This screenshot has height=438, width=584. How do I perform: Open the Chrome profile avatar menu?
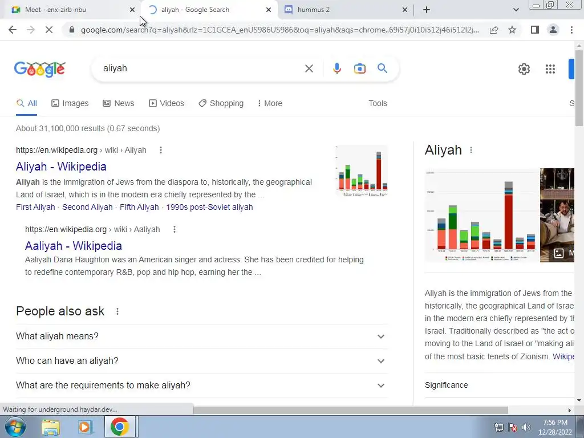pyautogui.click(x=553, y=30)
